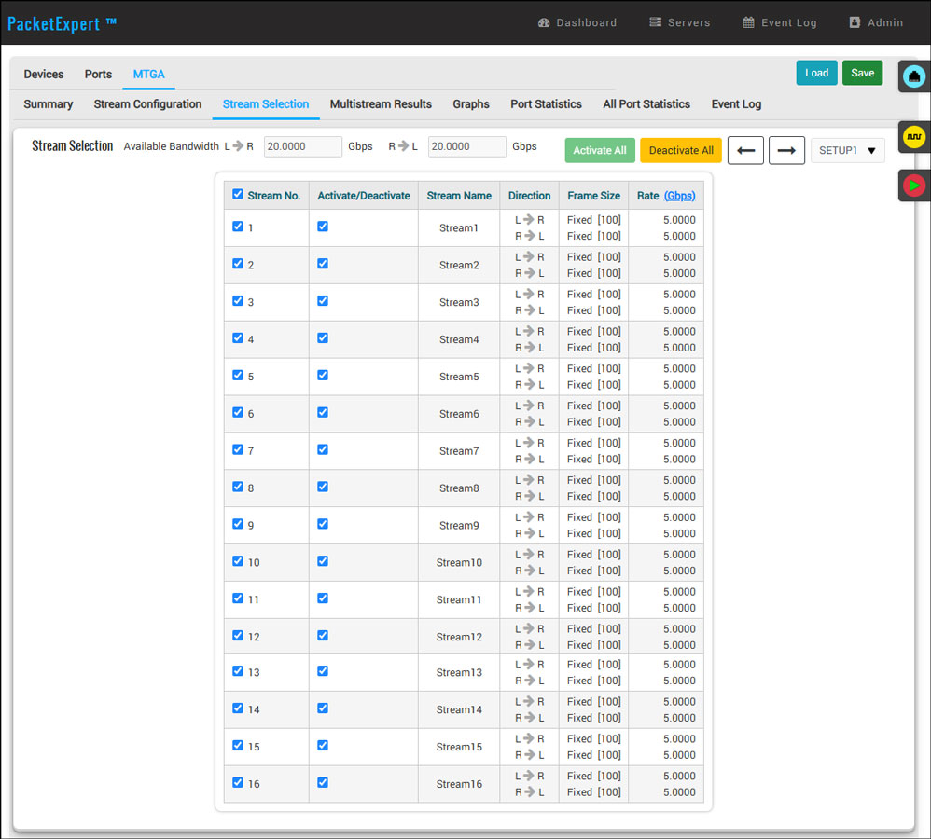Toggle Activate checkbox for Stream16

323,783
